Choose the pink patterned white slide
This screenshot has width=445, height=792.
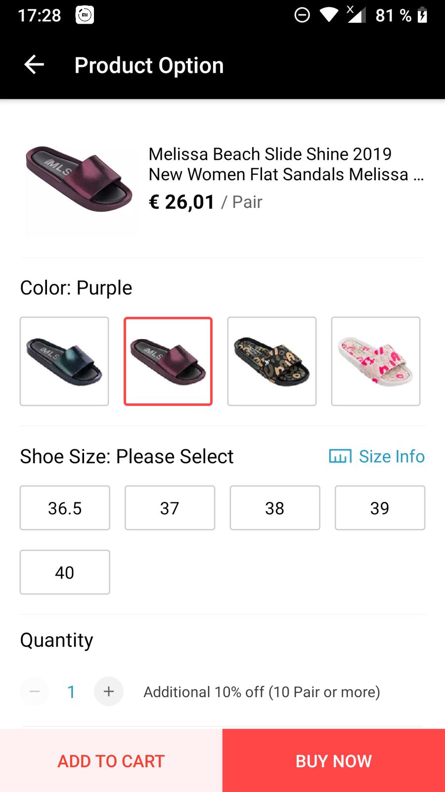click(x=376, y=361)
